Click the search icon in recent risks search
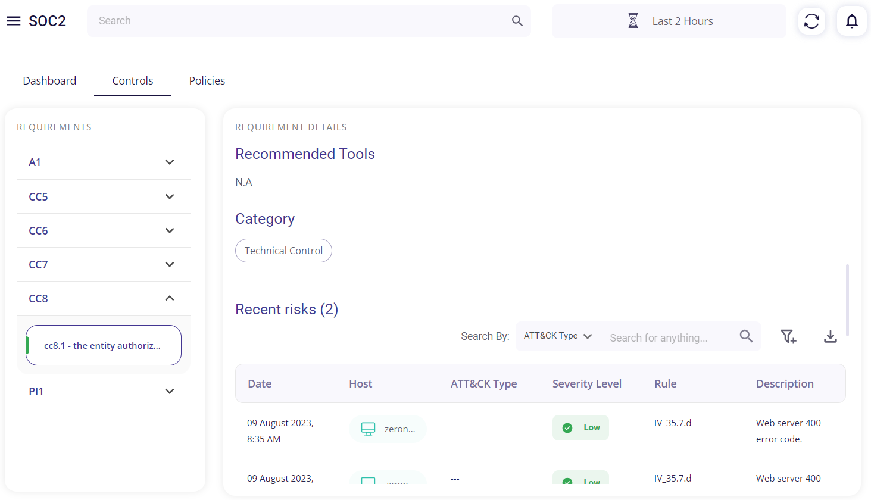The width and height of the screenshot is (871, 500). (746, 336)
